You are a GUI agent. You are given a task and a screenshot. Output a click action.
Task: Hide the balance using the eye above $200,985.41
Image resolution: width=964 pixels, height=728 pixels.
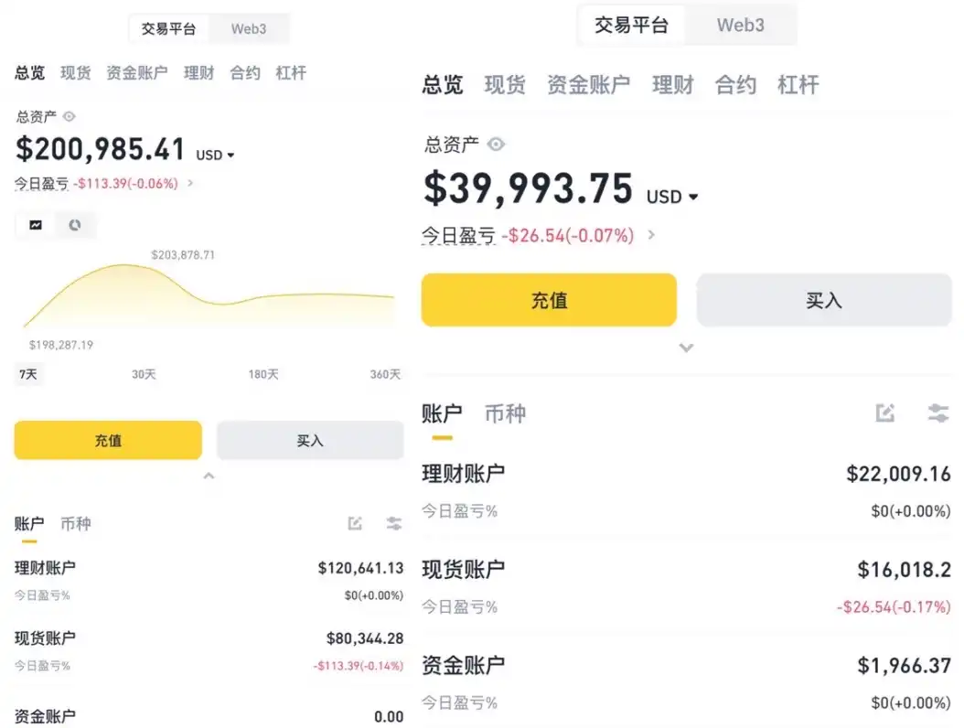click(70, 116)
